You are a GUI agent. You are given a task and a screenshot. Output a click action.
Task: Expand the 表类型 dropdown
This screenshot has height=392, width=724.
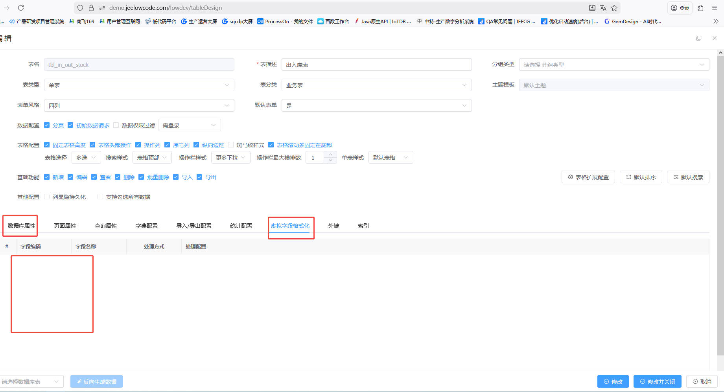click(x=139, y=85)
